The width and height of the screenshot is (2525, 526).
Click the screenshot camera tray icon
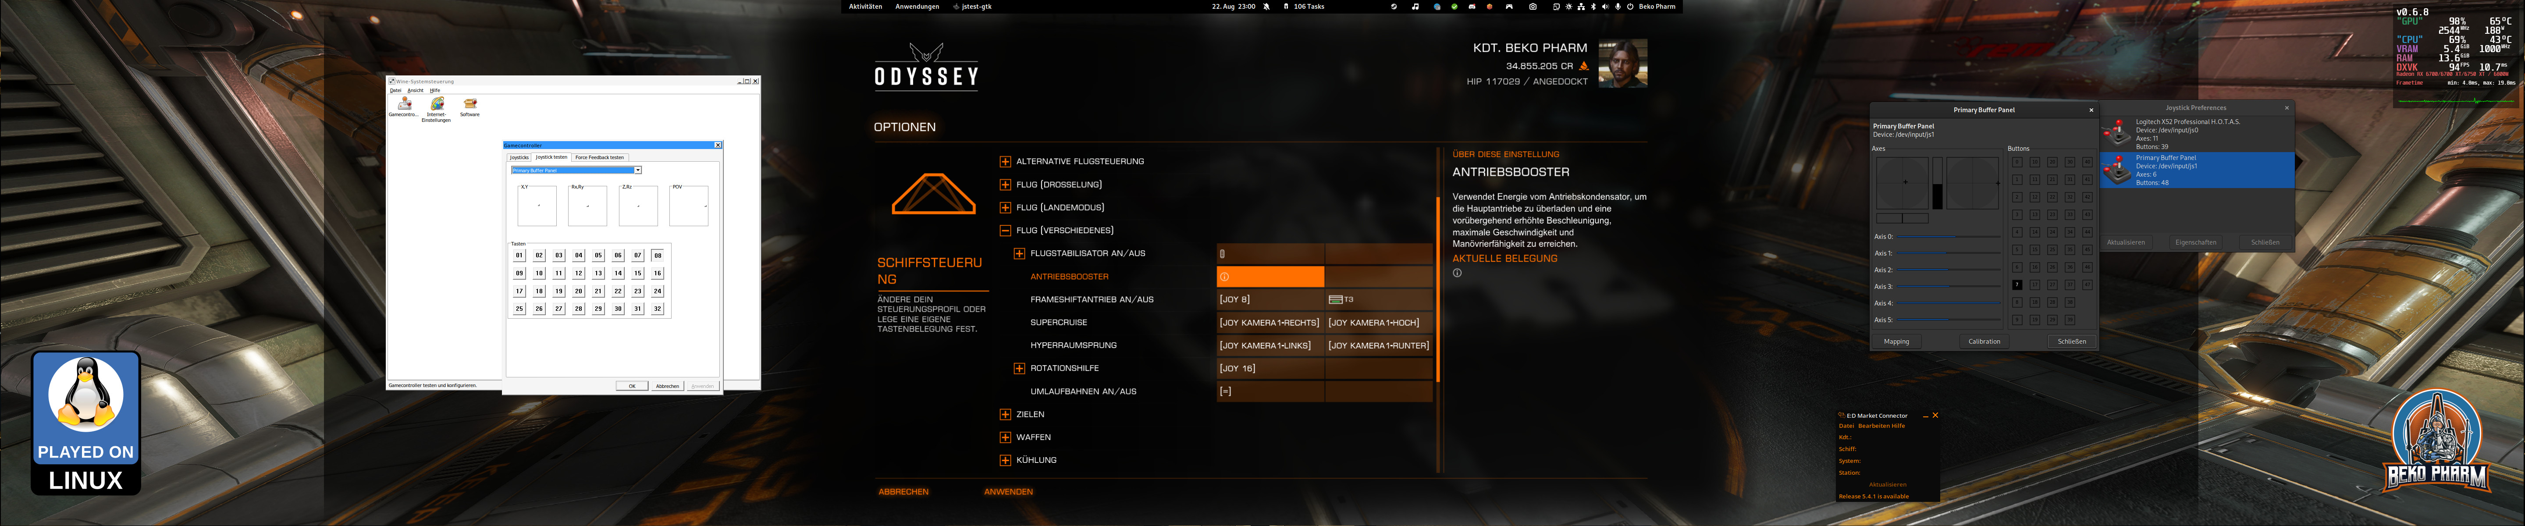pos(1533,7)
